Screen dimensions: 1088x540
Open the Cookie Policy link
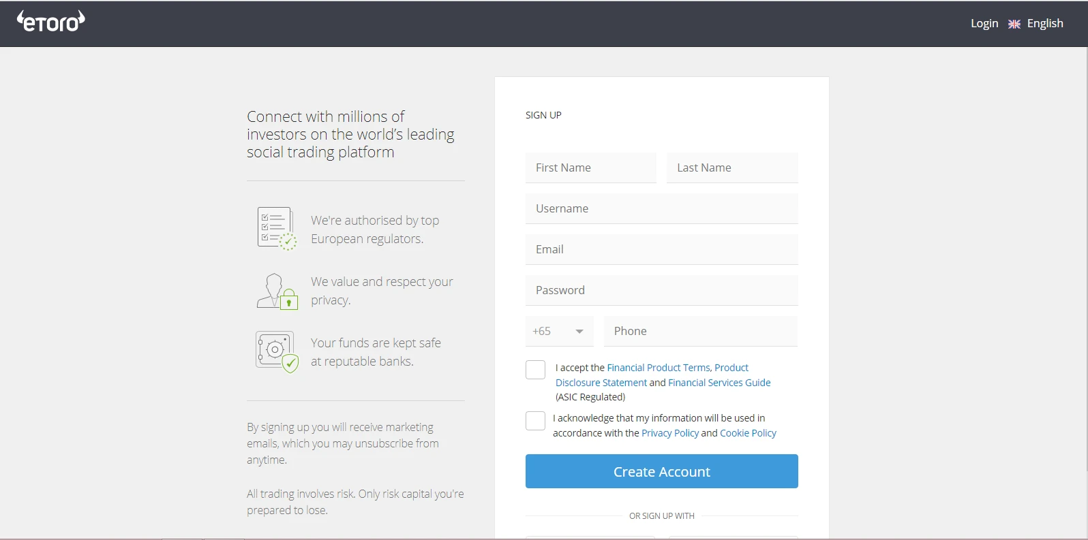coord(748,433)
